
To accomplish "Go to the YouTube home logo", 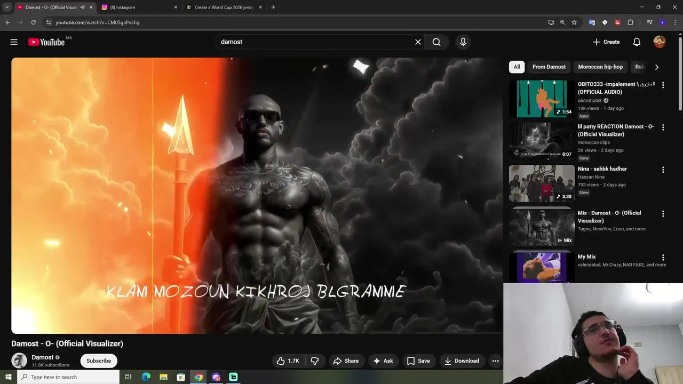I will click(46, 42).
